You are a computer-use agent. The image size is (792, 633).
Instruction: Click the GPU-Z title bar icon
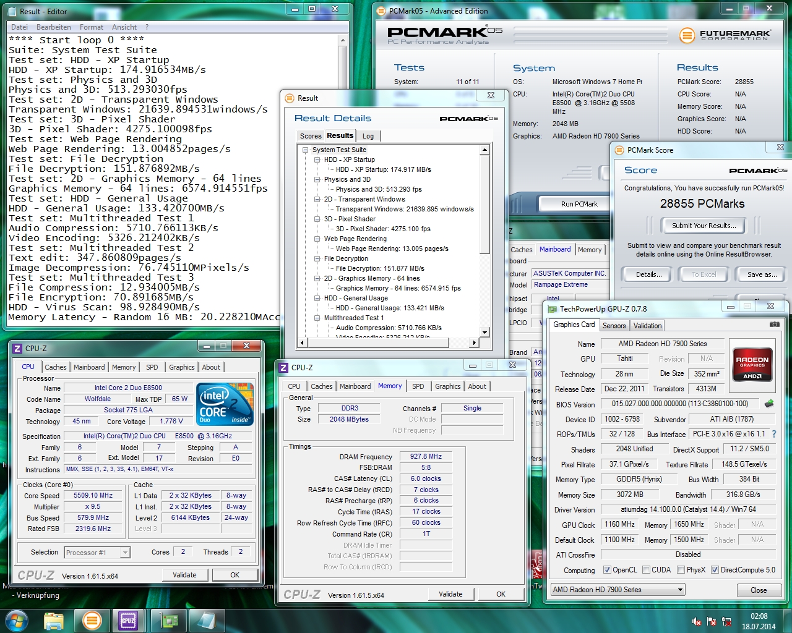point(552,309)
